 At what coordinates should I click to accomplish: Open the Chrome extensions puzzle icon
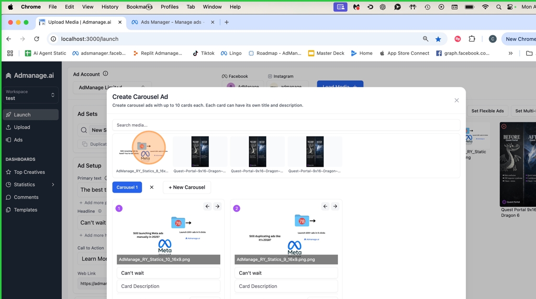click(x=472, y=39)
